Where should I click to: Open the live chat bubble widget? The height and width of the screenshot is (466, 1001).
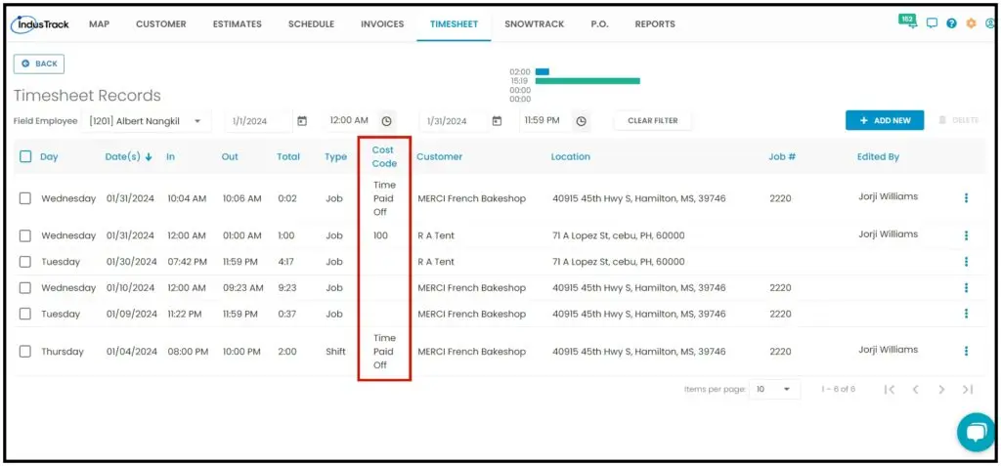977,432
